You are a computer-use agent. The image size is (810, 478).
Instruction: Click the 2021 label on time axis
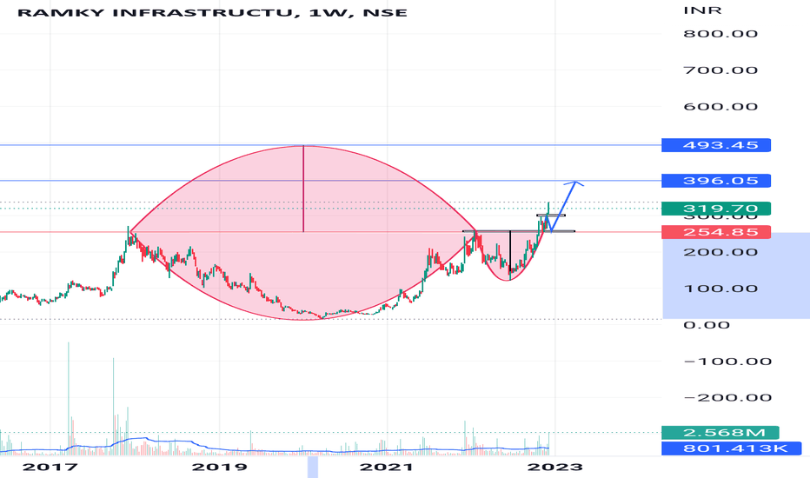pyautogui.click(x=387, y=468)
